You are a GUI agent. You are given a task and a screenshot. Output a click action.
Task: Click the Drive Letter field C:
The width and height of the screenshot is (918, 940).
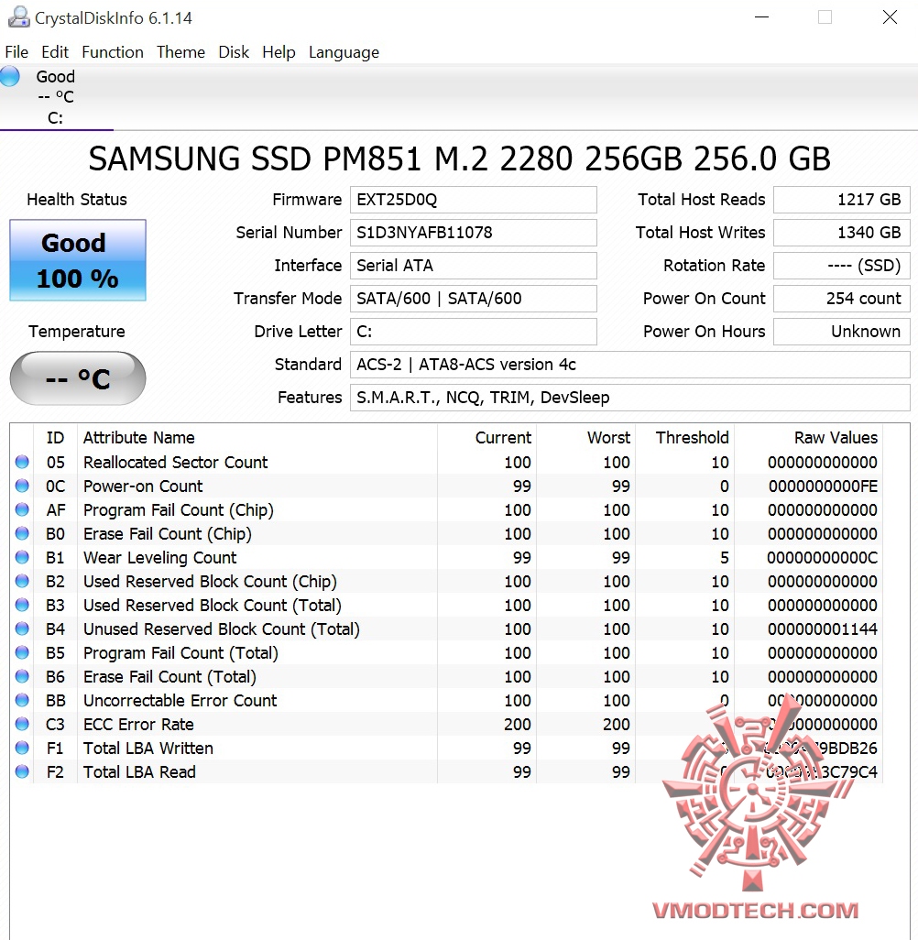(473, 332)
